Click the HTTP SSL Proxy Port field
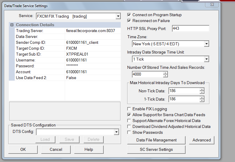This screenshot has height=162, width=235. 191,29
